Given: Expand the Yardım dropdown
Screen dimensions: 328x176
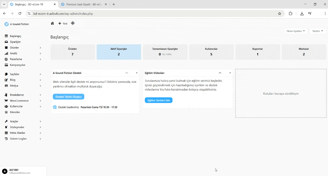Looking at the screenshot, I should (317, 31).
